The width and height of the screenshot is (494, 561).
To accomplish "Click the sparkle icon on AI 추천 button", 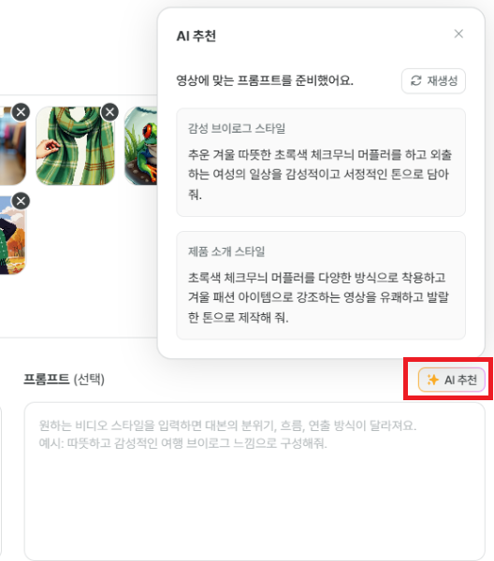I will 433,380.
